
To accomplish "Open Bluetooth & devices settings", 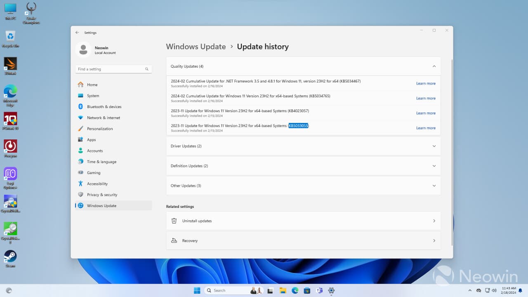I will tap(104, 107).
